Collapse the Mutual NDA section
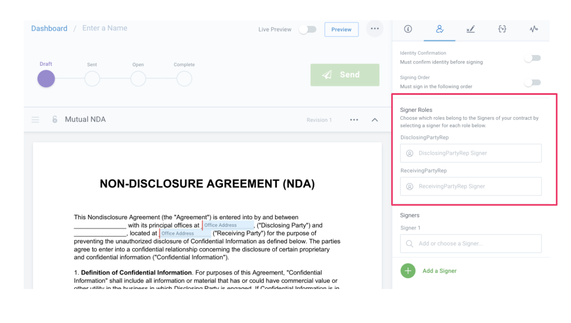571x323 pixels. (x=375, y=120)
